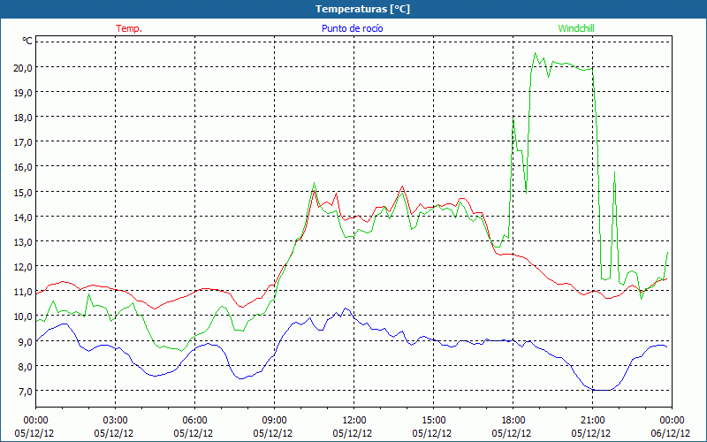
Task: Click the 21:00 time axis label
Action: point(592,421)
